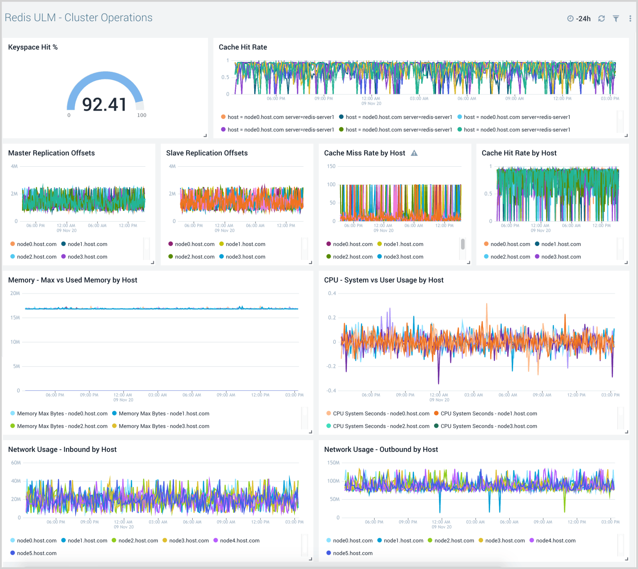Click the refresh icon to reload the dashboard
638x569 pixels.
click(x=601, y=18)
